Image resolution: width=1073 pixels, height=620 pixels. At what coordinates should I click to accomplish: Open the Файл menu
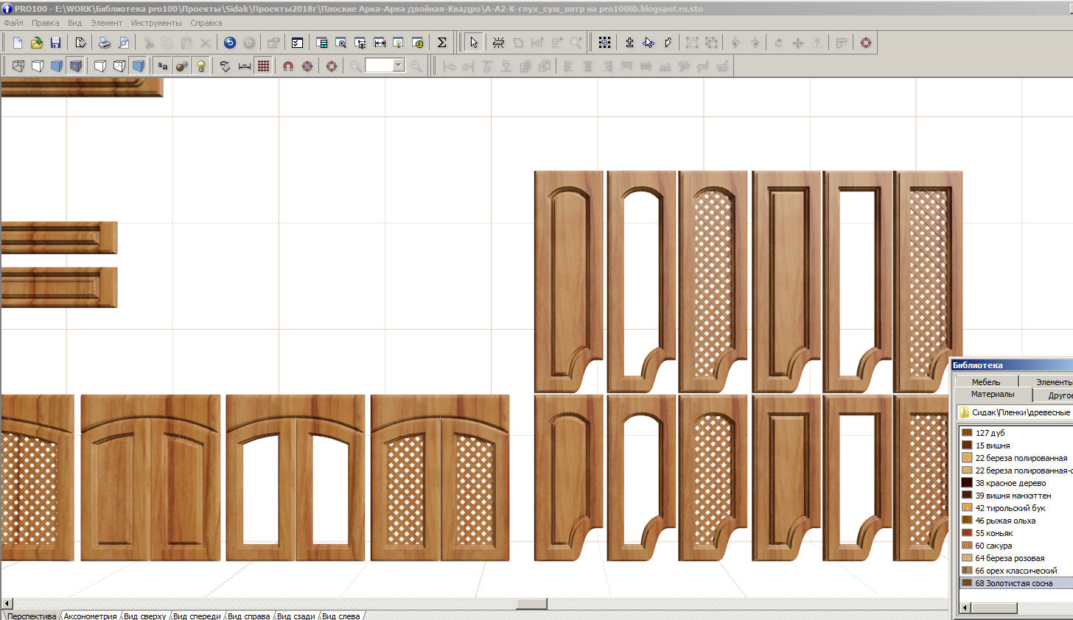tap(13, 23)
